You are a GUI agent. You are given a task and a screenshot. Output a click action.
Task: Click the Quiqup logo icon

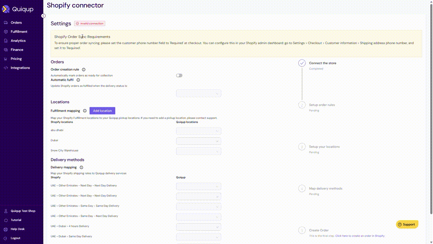[x=6, y=9]
